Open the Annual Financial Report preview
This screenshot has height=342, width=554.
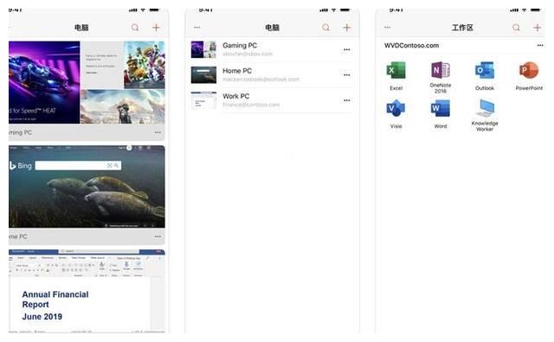point(87,291)
